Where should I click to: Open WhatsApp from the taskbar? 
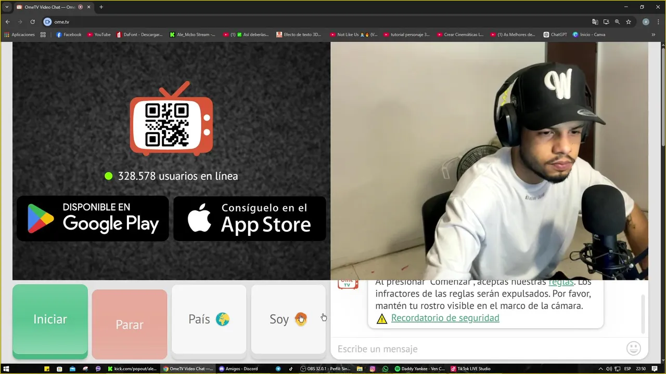[386, 369]
